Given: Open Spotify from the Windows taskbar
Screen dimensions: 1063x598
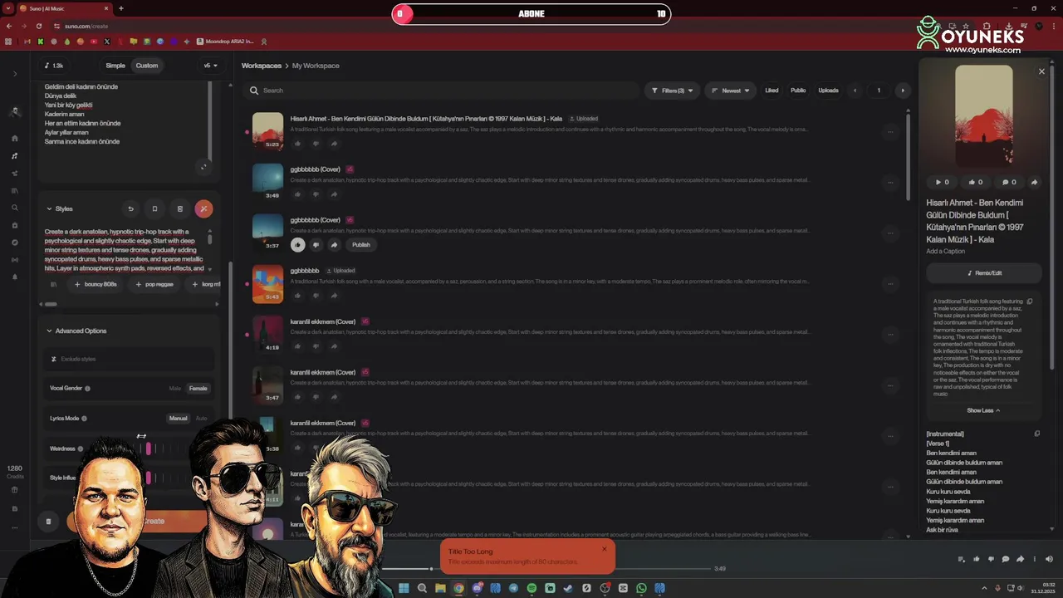Looking at the screenshot, I should pyautogui.click(x=531, y=588).
